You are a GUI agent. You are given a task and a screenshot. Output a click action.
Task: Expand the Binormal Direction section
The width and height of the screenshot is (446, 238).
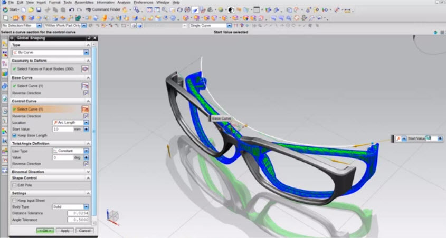[x=88, y=172]
